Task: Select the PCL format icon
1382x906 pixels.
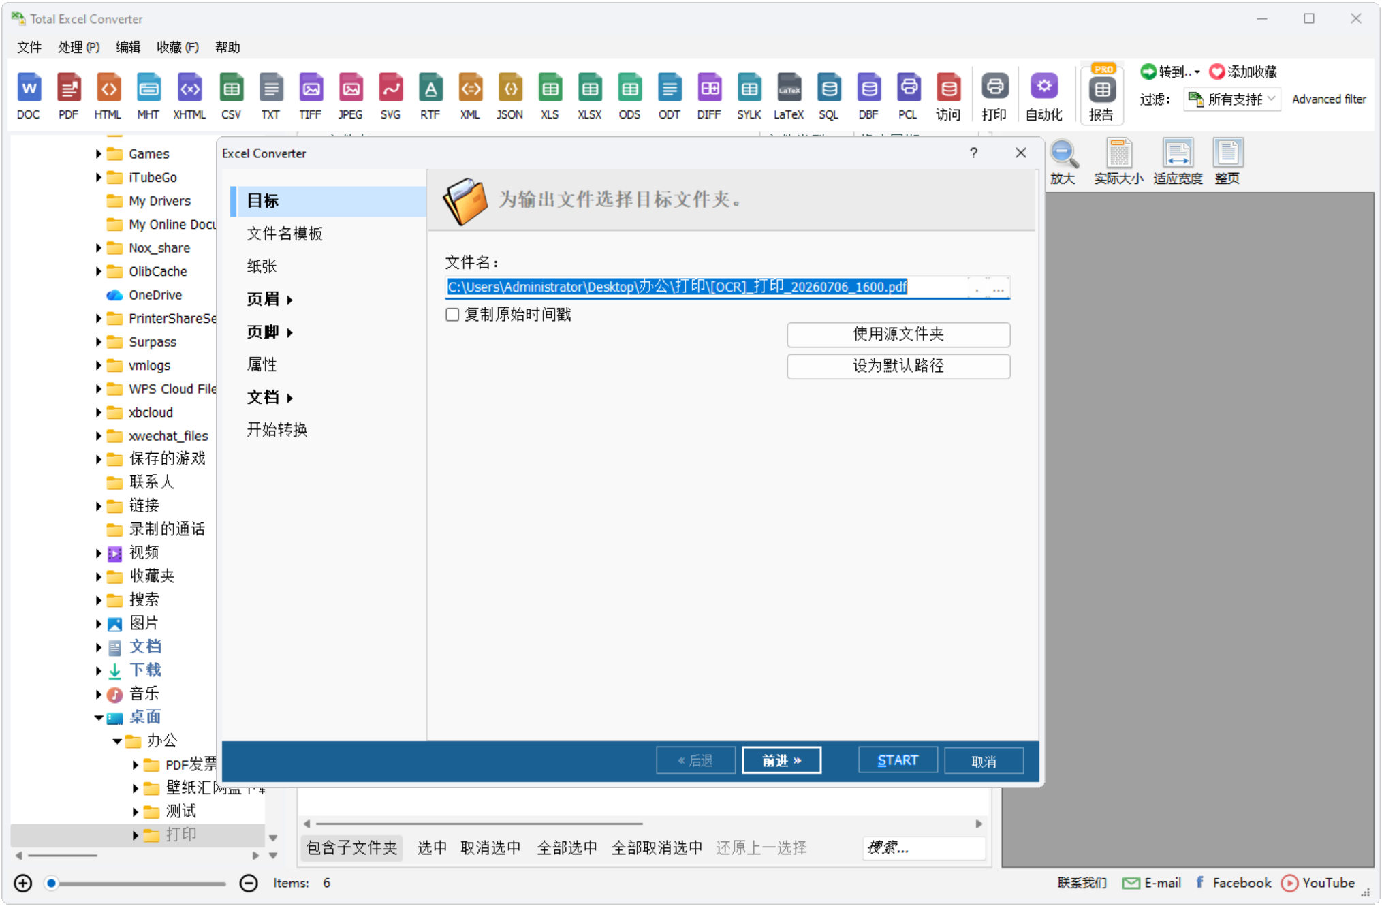Action: click(909, 96)
